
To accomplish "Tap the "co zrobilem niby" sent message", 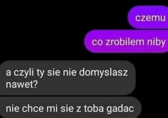I will (126, 42).
